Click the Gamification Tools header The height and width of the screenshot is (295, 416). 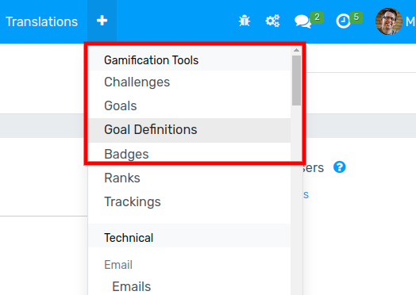[151, 60]
